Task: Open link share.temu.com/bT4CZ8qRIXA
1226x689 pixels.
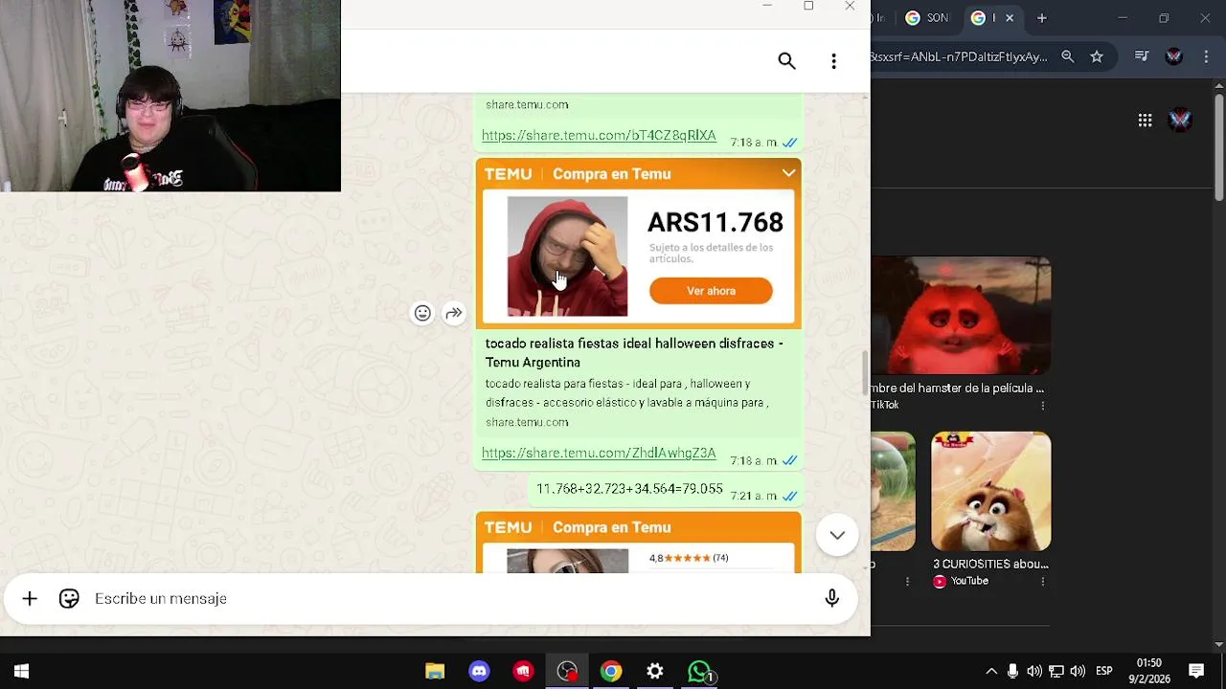Action: tap(599, 136)
